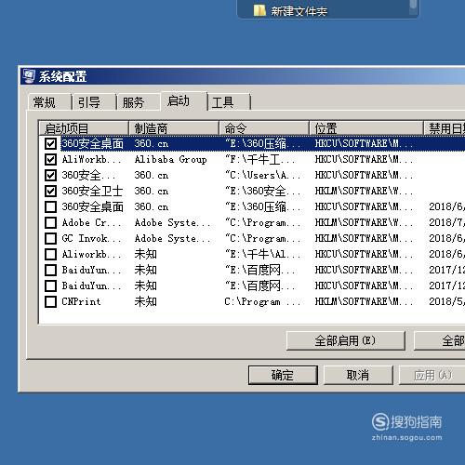Click the 未知 manufacturer cell of CNPrint
Image resolution: width=465 pixels, height=465 pixels.
[x=146, y=301]
